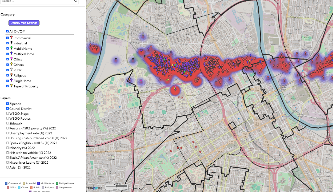333x192 pixels.
Task: Click the Mappler logo on map
Action: click(95, 188)
